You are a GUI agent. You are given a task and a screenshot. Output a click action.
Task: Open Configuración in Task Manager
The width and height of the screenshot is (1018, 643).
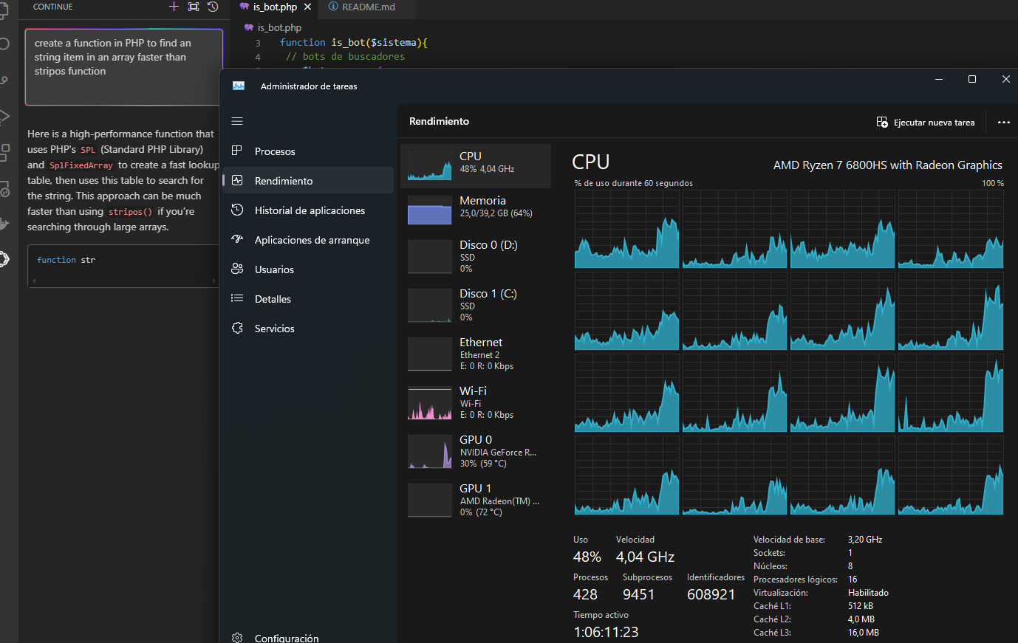pos(308,638)
